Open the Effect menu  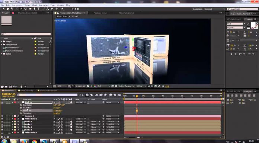click(34, 5)
